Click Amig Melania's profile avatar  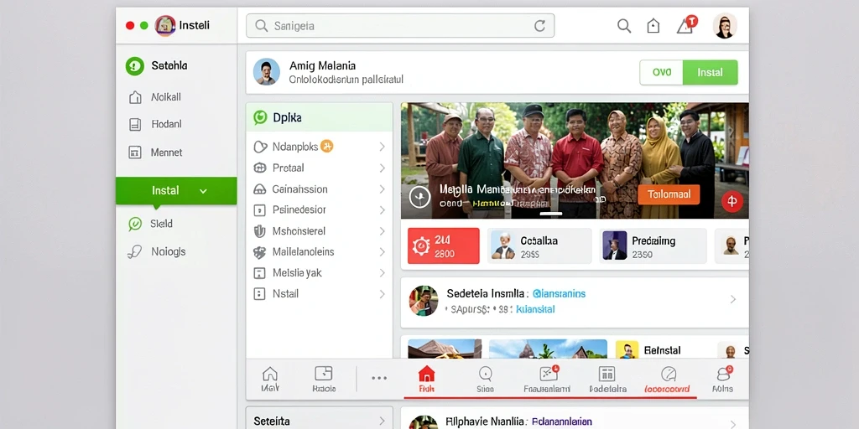pyautogui.click(x=266, y=72)
